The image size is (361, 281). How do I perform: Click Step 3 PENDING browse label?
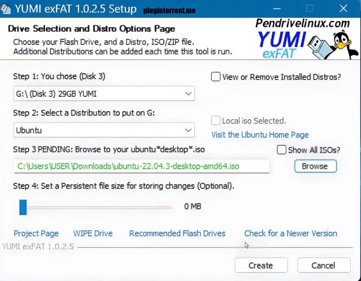[109, 149]
